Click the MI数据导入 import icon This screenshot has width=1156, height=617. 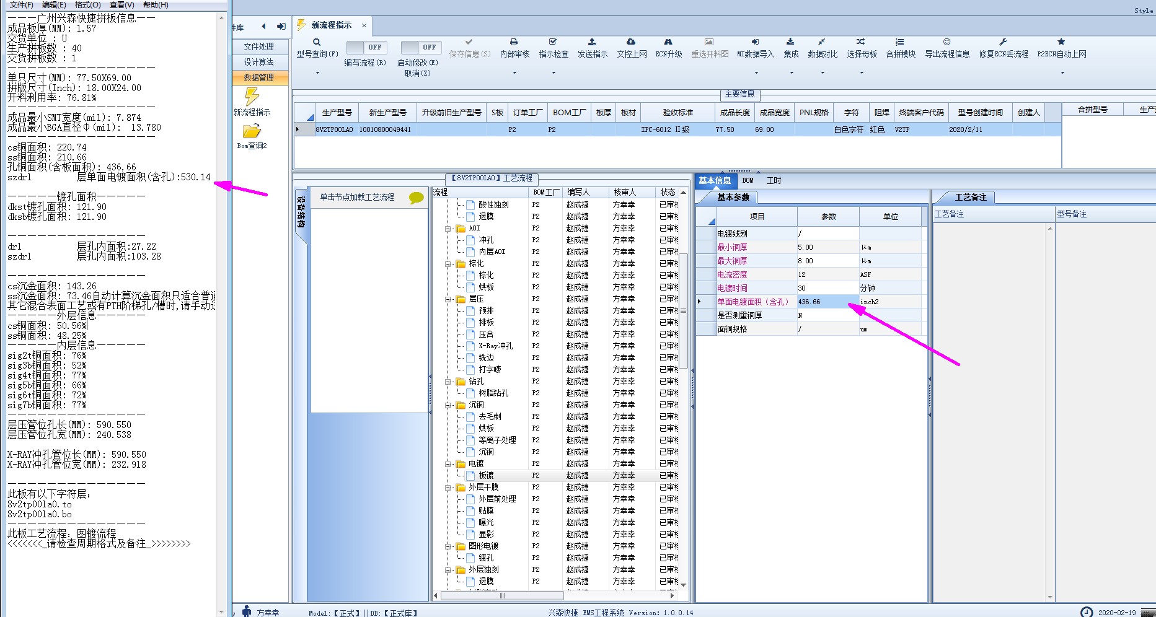[x=755, y=42]
